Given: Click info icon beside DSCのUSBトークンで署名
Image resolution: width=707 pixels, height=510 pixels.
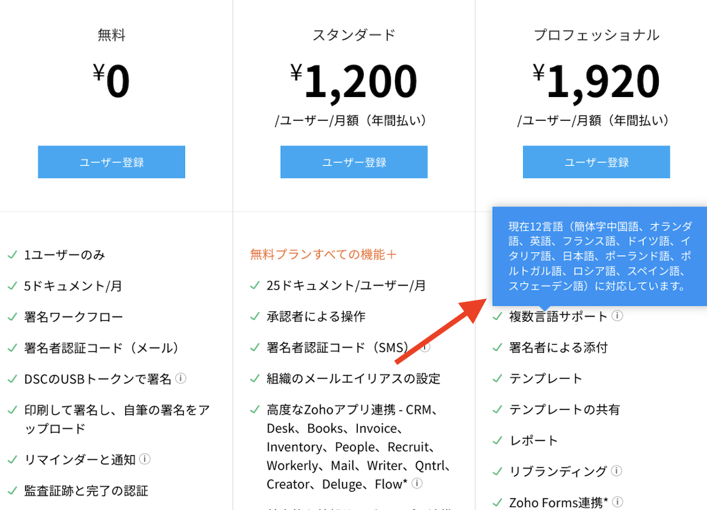Looking at the screenshot, I should [x=181, y=378].
